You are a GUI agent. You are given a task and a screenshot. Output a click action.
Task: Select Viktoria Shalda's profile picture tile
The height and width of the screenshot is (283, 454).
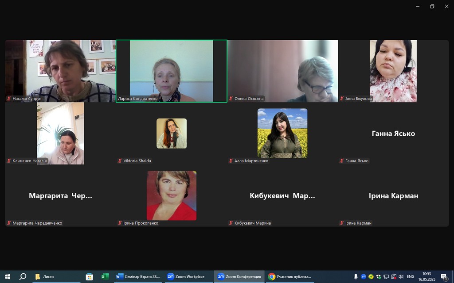click(x=172, y=134)
